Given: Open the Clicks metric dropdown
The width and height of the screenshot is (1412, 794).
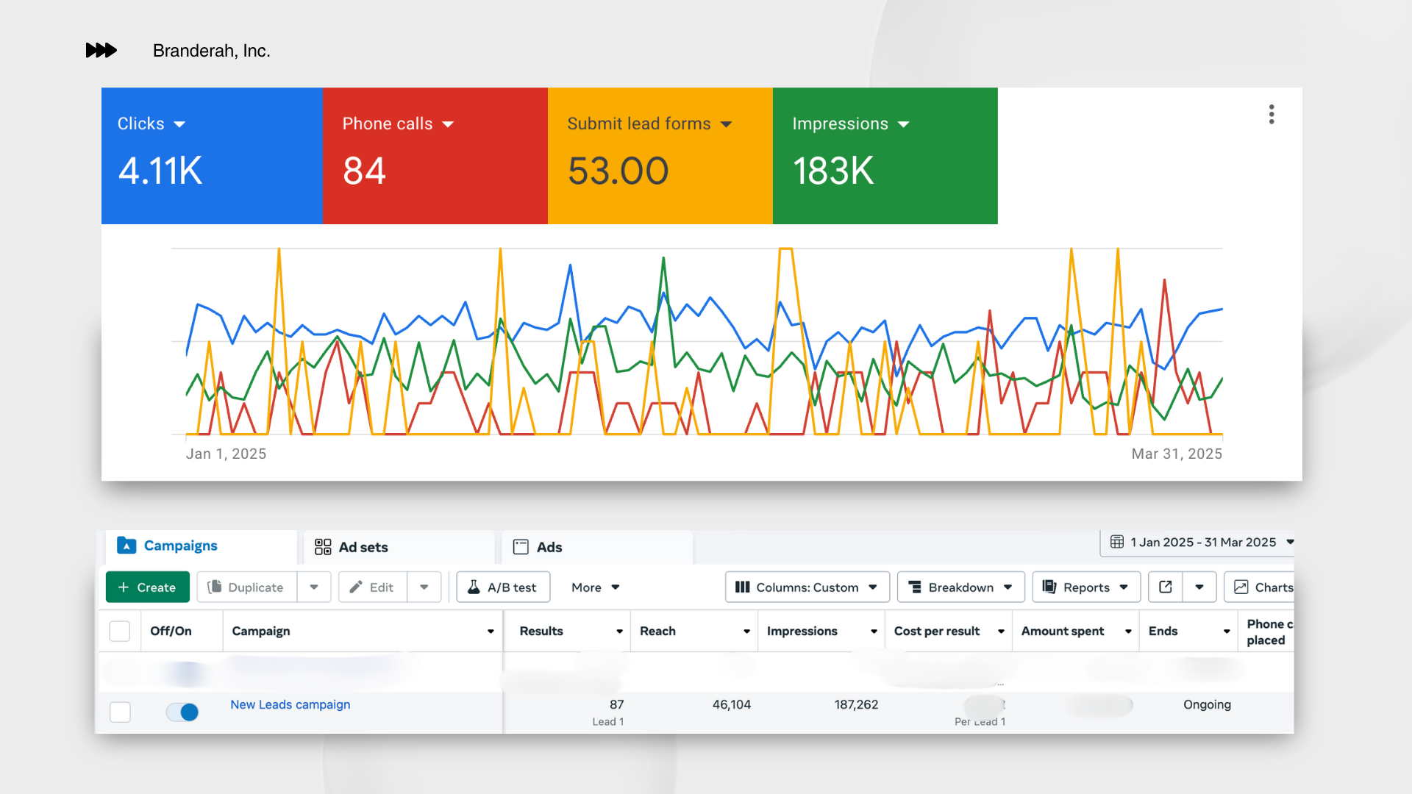Looking at the screenshot, I should 179,124.
